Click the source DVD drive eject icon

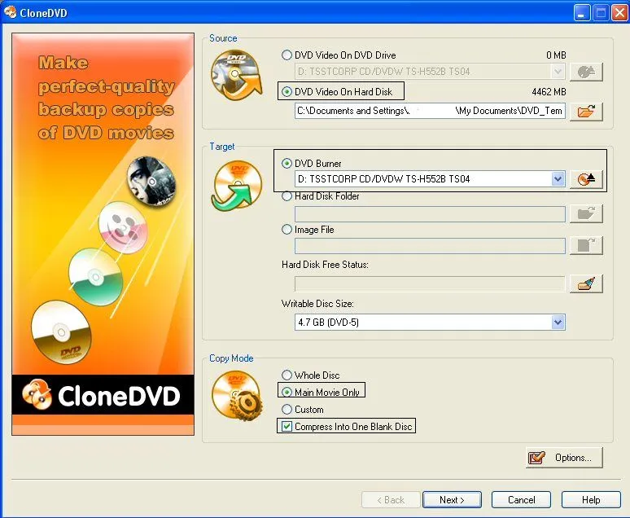tap(585, 72)
